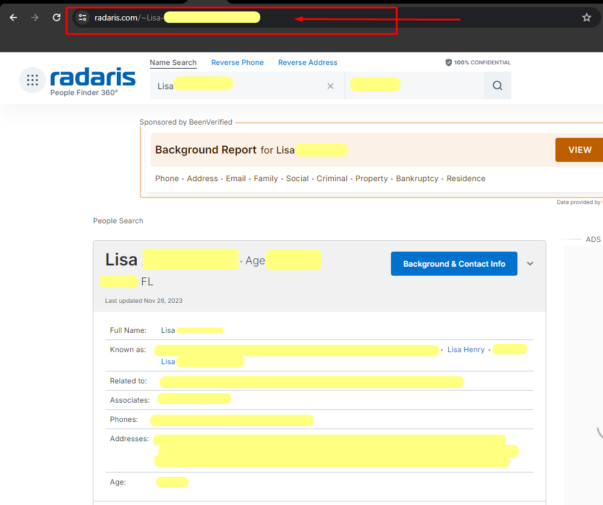Open Background & Contact Info

(454, 264)
